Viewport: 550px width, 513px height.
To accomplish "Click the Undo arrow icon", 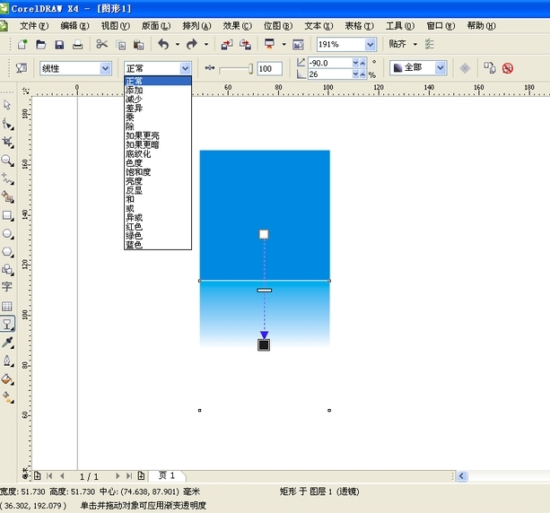I will 163,44.
